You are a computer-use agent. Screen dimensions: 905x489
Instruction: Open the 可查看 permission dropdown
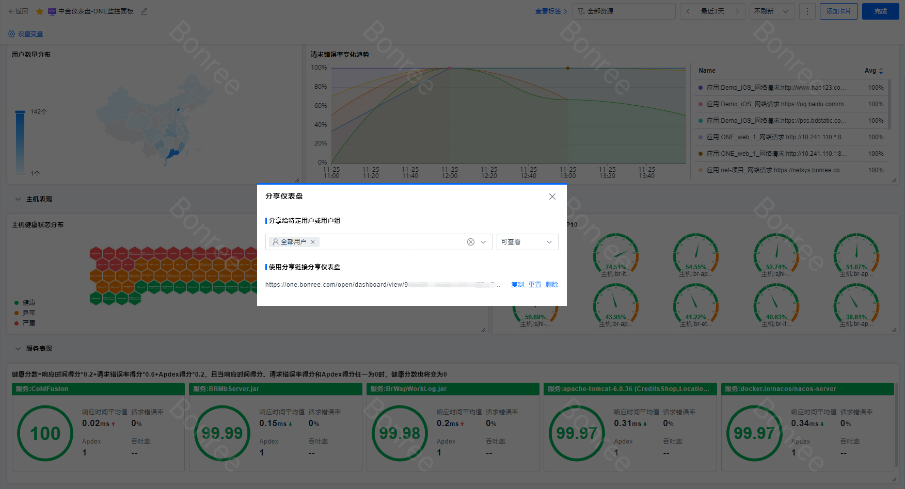tap(527, 242)
